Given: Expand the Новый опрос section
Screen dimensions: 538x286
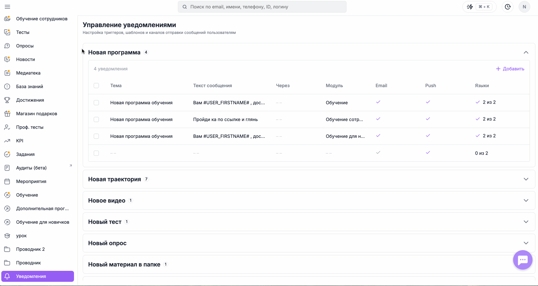Looking at the screenshot, I should click(526, 243).
